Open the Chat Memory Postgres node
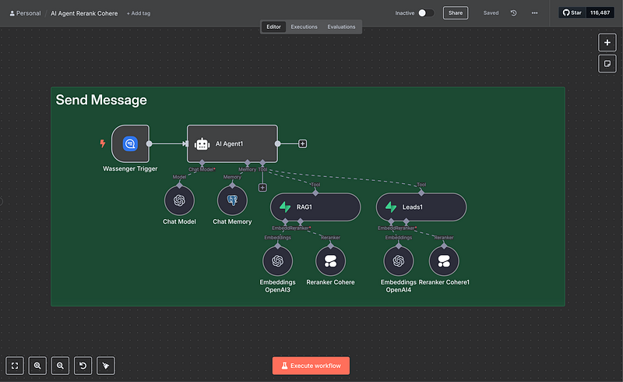 232,200
